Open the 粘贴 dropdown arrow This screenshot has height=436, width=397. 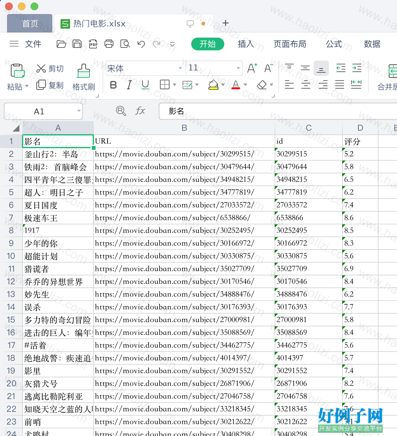(27, 86)
